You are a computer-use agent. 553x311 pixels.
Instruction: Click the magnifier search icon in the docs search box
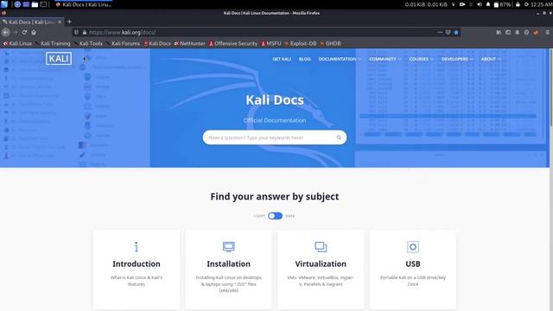point(339,137)
